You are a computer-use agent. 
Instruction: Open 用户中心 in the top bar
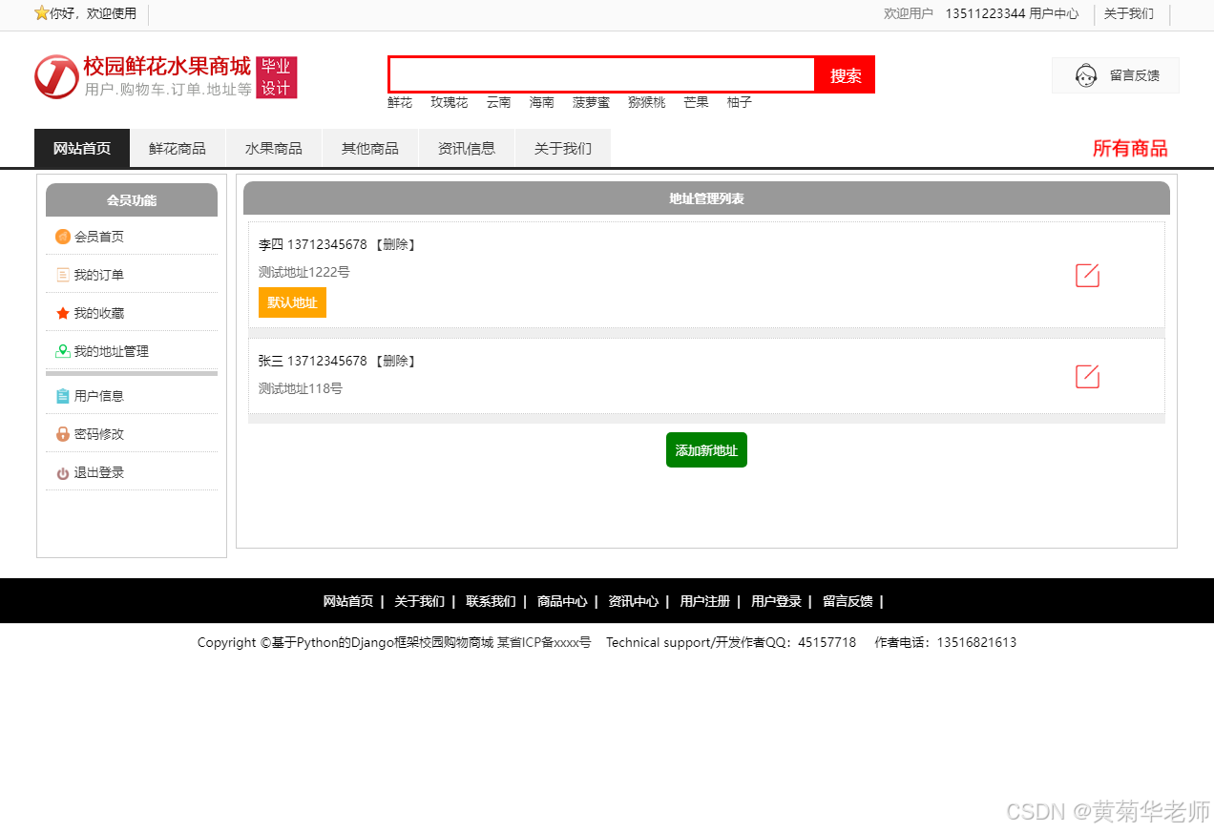coord(1054,13)
